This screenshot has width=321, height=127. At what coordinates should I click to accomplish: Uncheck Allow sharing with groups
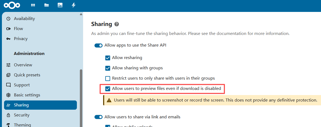(108, 68)
